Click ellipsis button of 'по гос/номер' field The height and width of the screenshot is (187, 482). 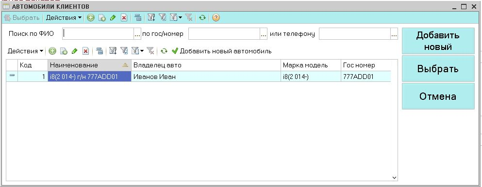point(264,34)
